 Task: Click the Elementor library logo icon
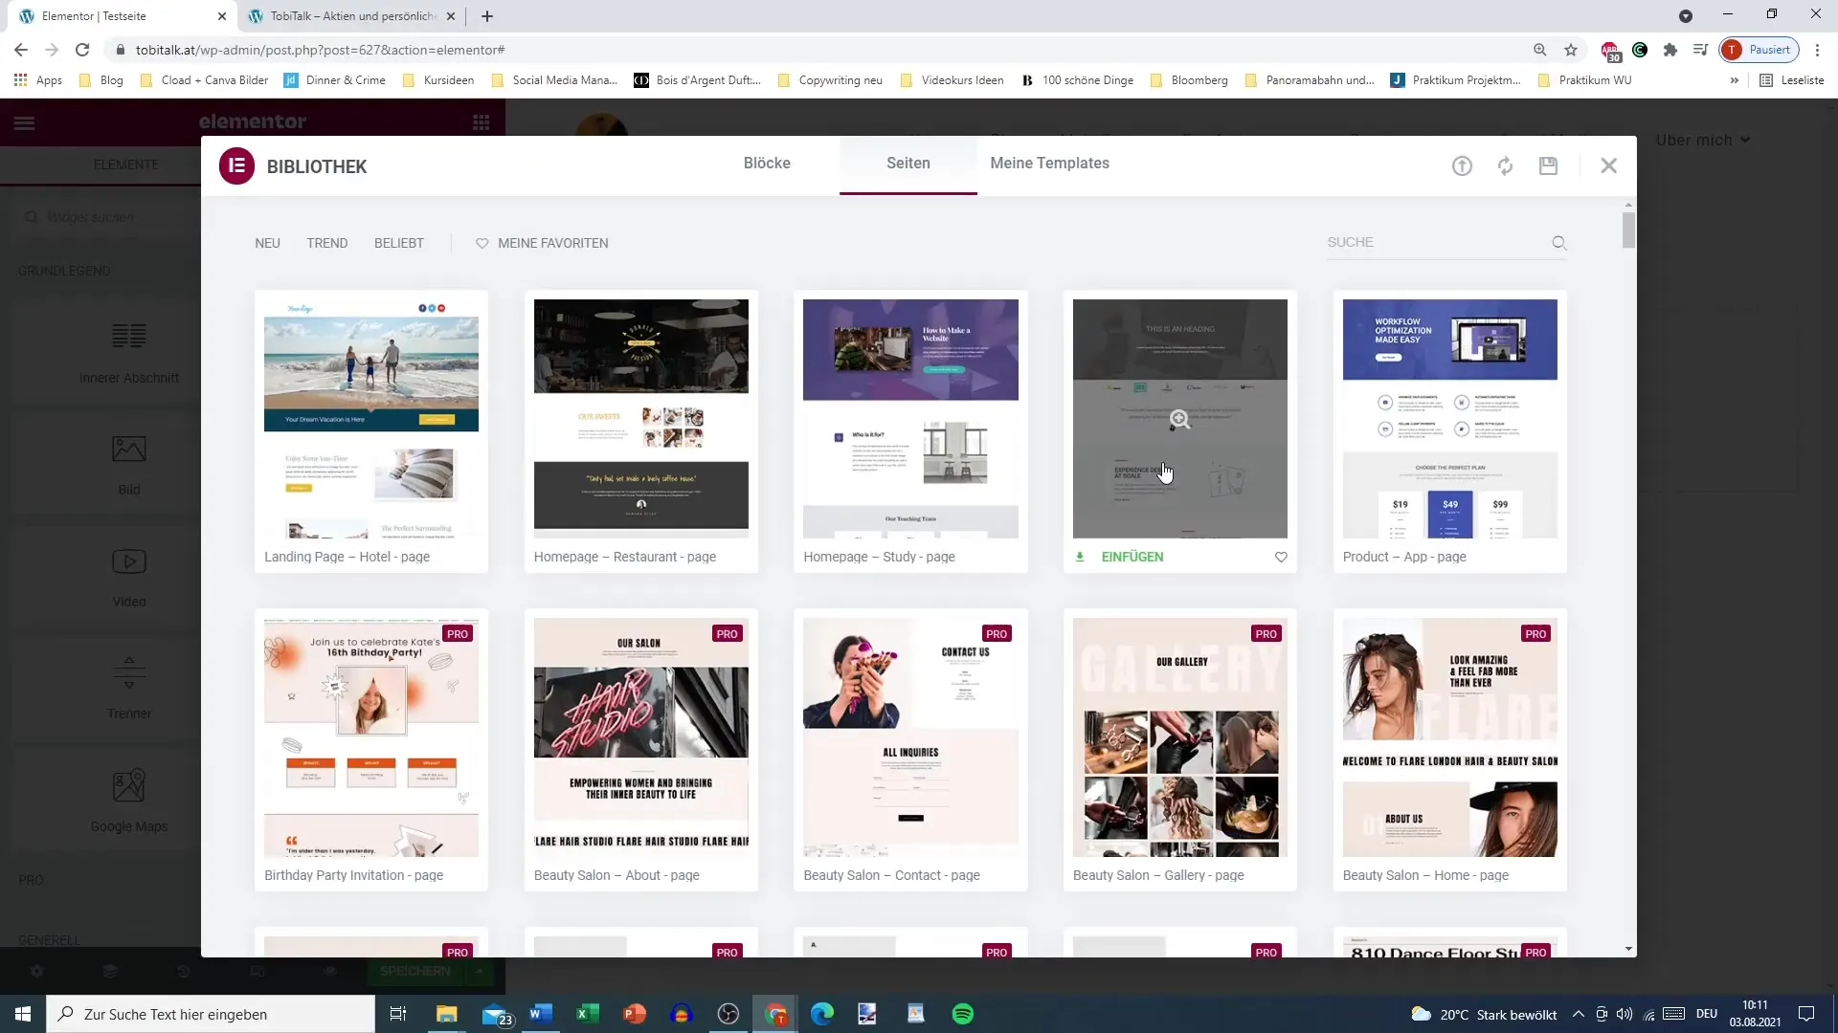(x=236, y=165)
